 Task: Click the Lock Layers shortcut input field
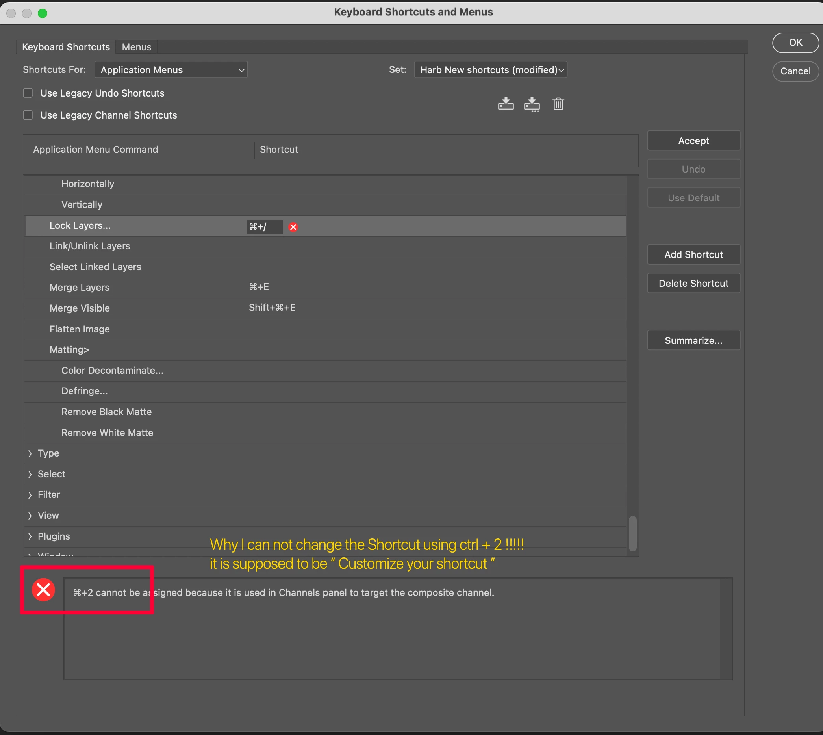pyautogui.click(x=264, y=227)
